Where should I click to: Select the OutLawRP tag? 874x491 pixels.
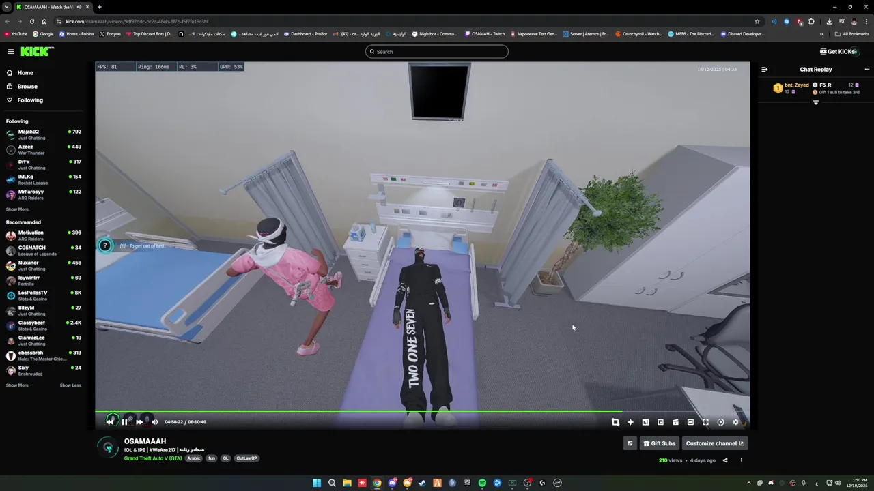point(246,458)
